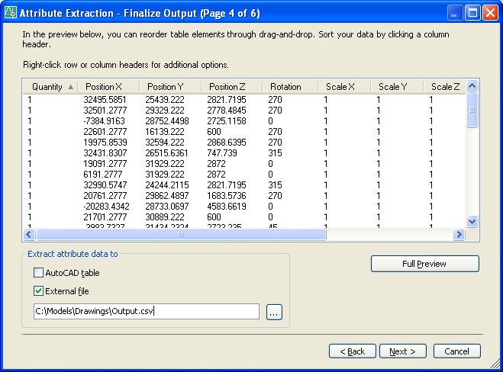The height and width of the screenshot is (372, 503).
Task: Select the Position X cell 32501.2777
Action: tap(105, 111)
